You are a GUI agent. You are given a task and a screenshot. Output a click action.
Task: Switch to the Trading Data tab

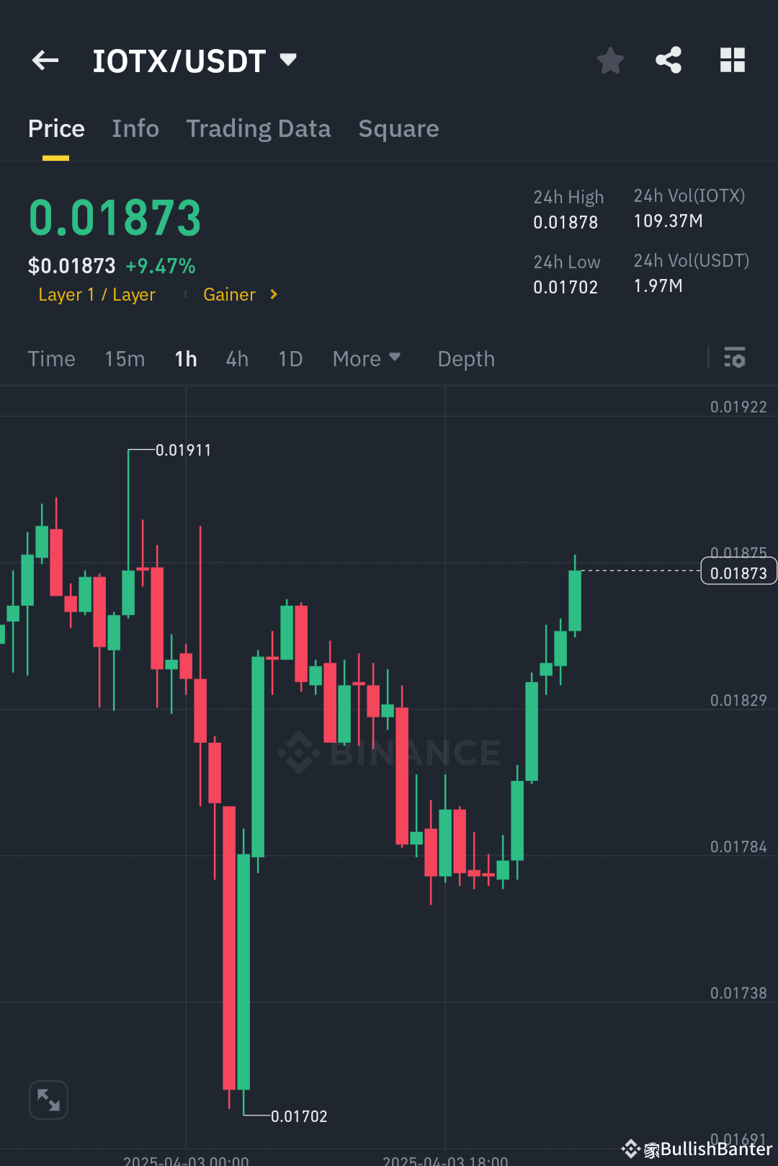pyautogui.click(x=258, y=128)
